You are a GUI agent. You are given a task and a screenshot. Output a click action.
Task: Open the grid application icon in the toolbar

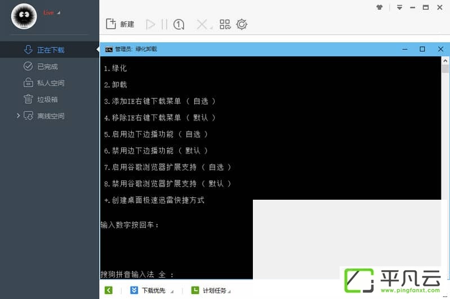[225, 24]
